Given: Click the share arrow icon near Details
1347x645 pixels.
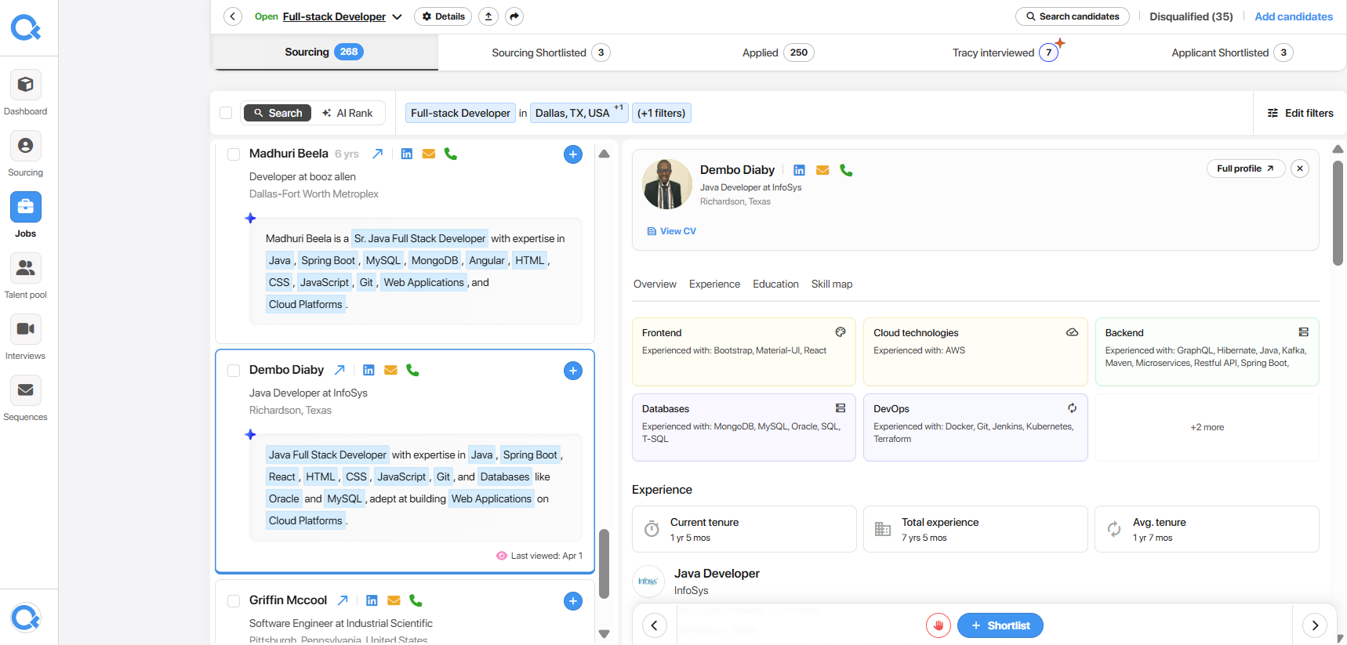Looking at the screenshot, I should point(514,16).
